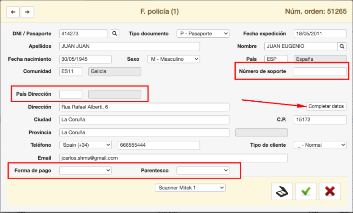Click the Completar datos button
Image resolution: width=353 pixels, height=213 pixels.
pyautogui.click(x=326, y=106)
